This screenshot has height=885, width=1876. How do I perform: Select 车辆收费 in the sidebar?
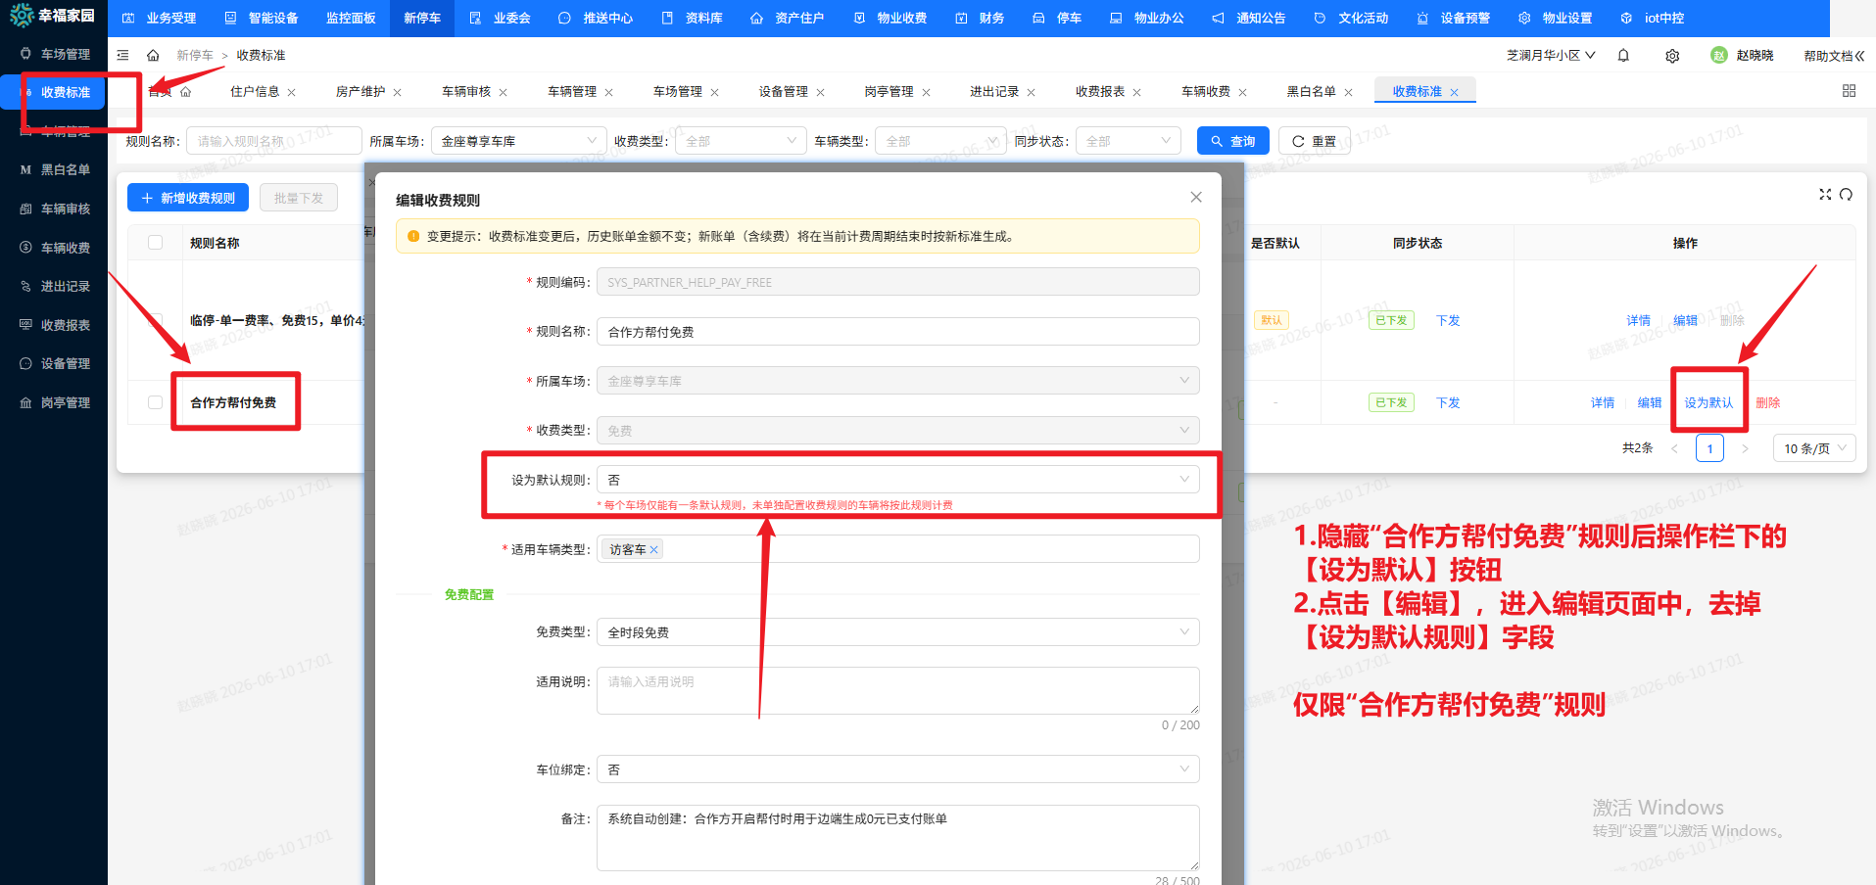coord(54,248)
